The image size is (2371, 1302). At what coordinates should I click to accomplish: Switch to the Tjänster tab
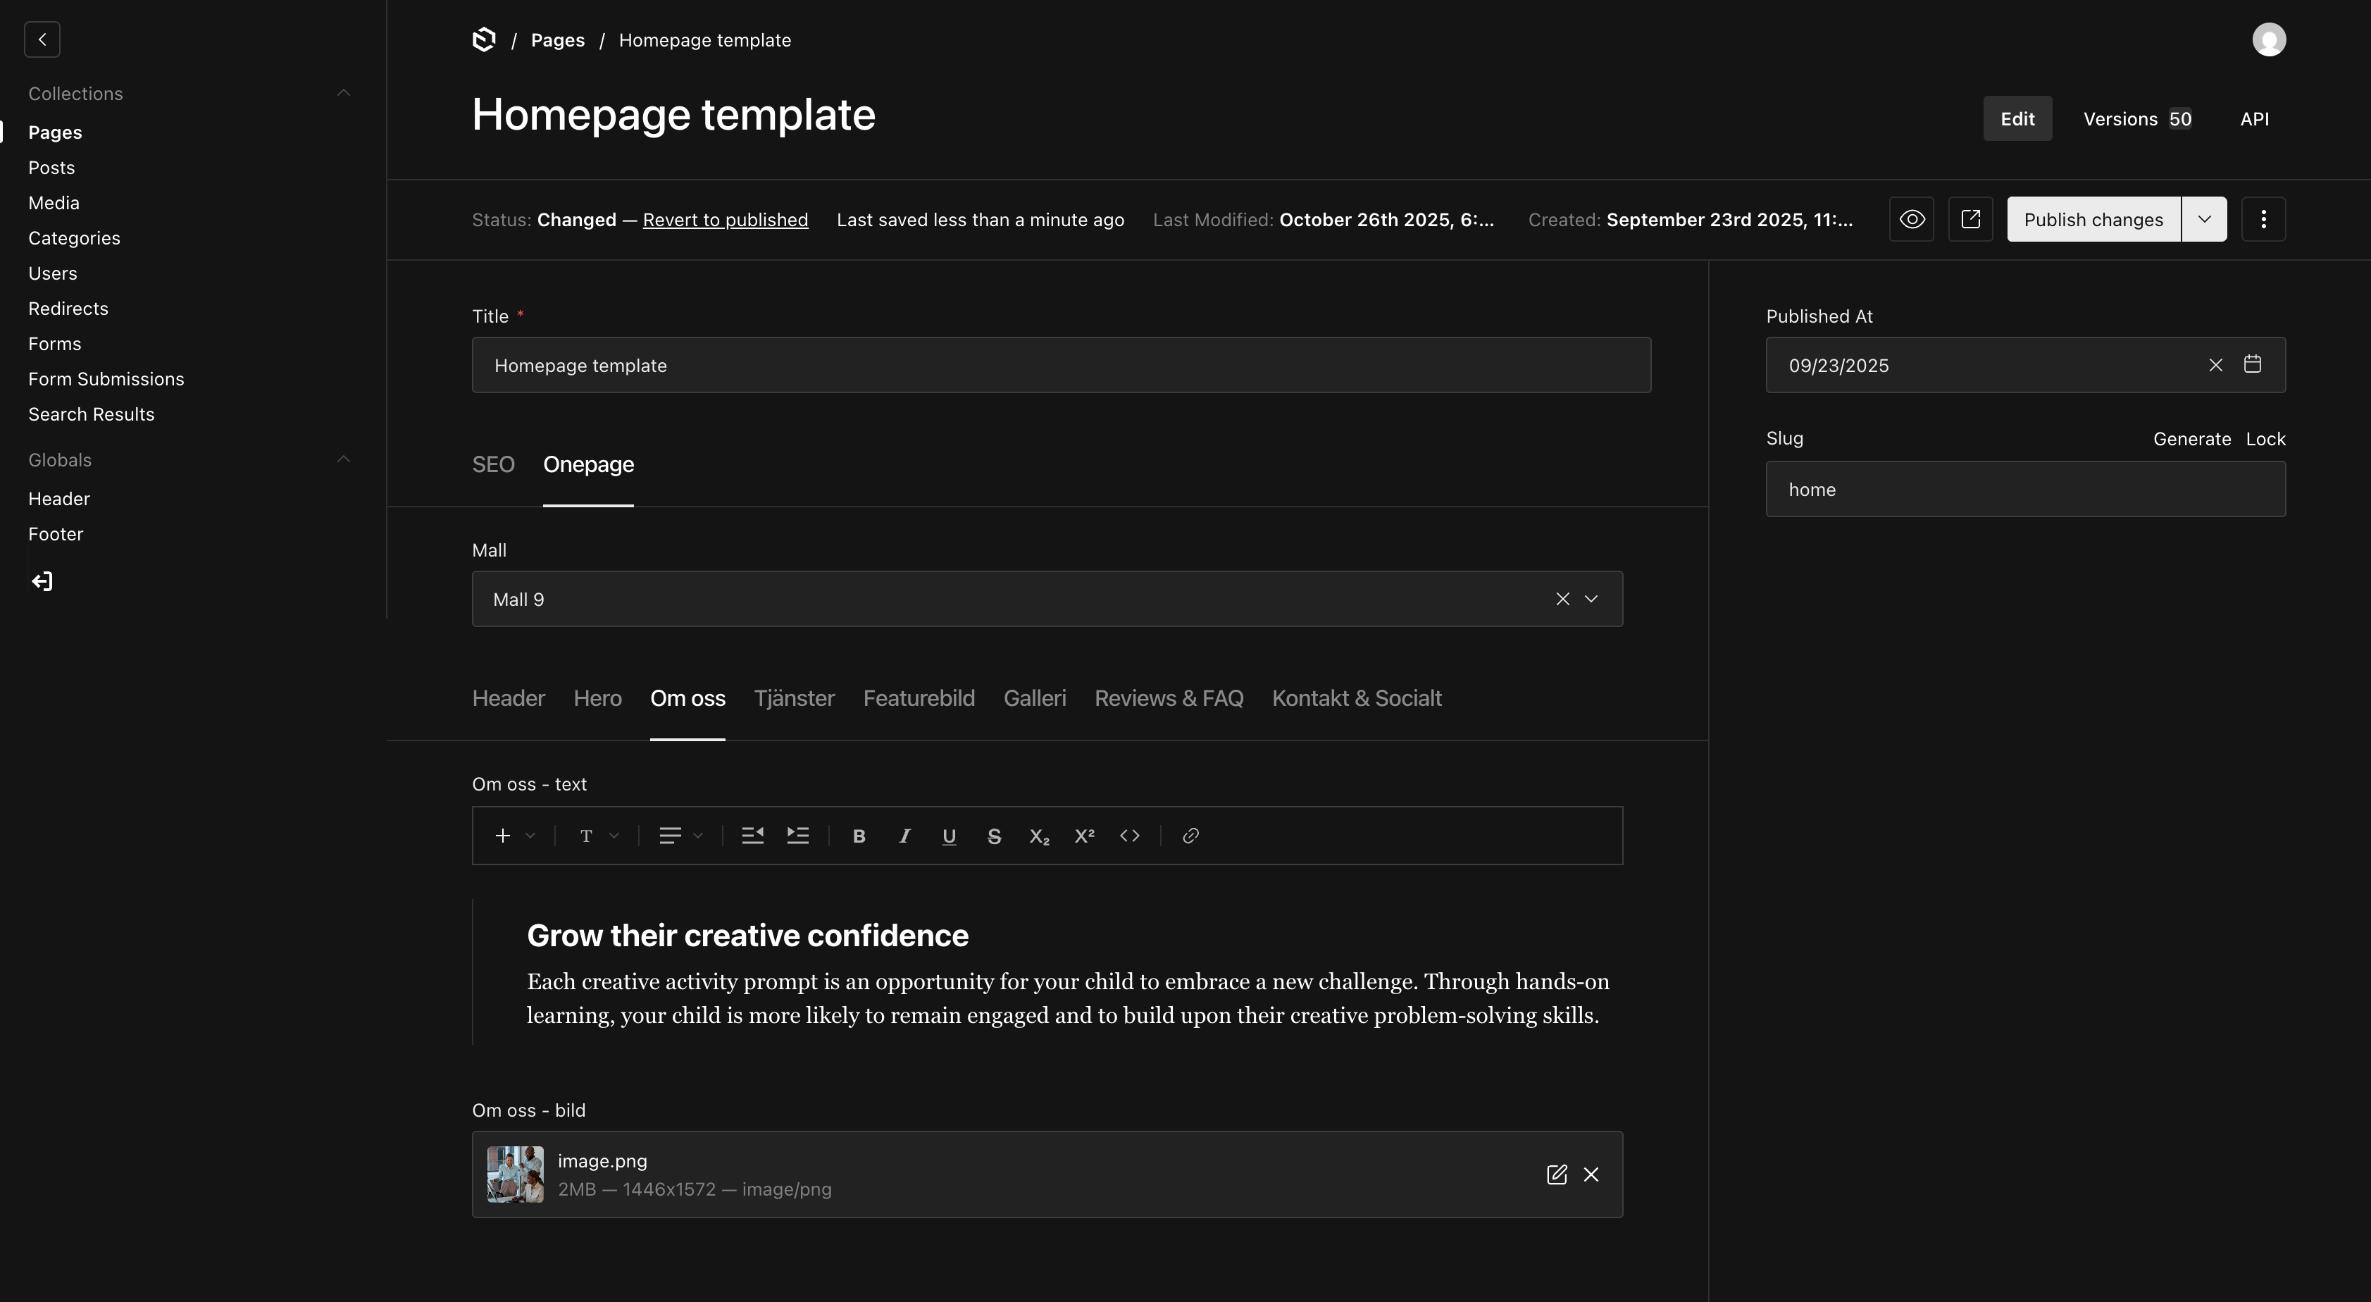click(795, 699)
